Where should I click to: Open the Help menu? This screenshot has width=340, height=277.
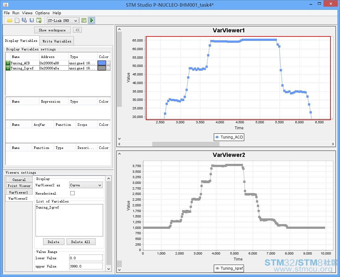(57, 13)
